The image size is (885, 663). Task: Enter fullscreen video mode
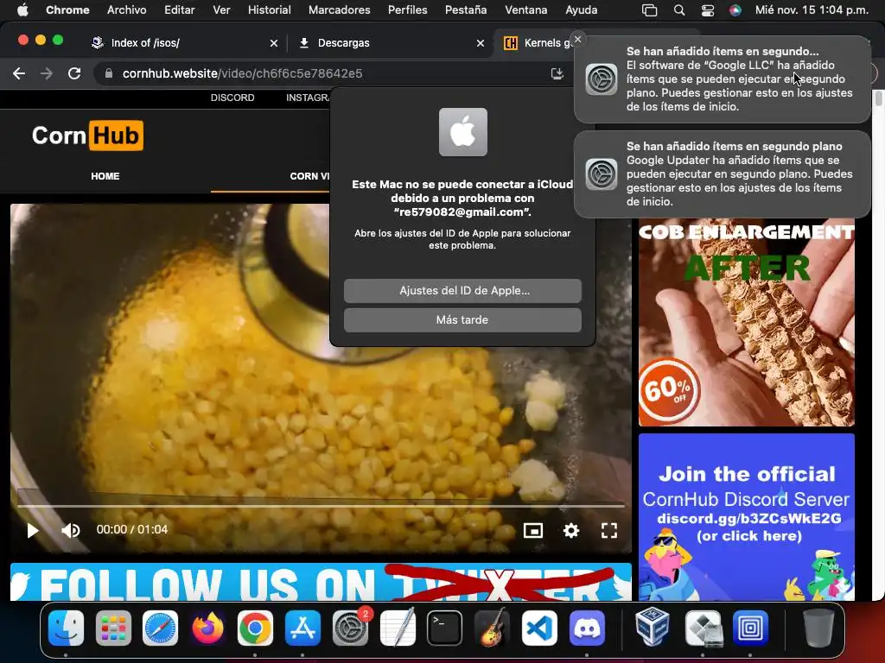coord(609,530)
